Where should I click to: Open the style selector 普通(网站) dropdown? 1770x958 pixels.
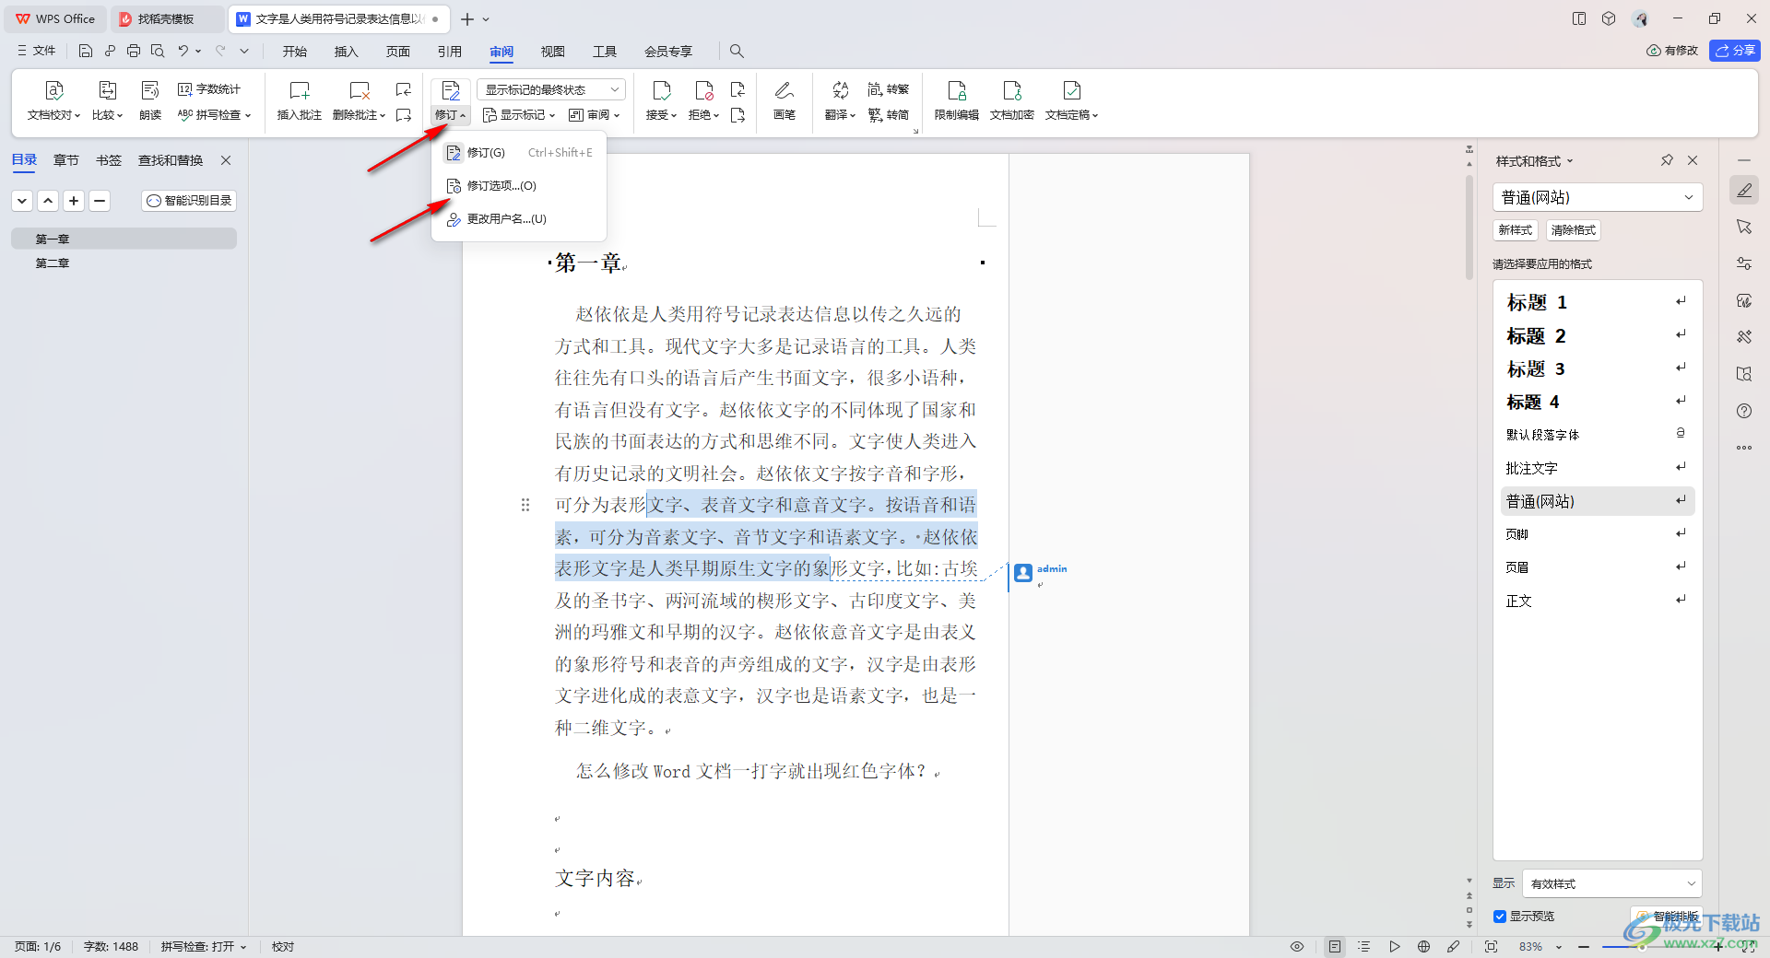click(x=1598, y=197)
